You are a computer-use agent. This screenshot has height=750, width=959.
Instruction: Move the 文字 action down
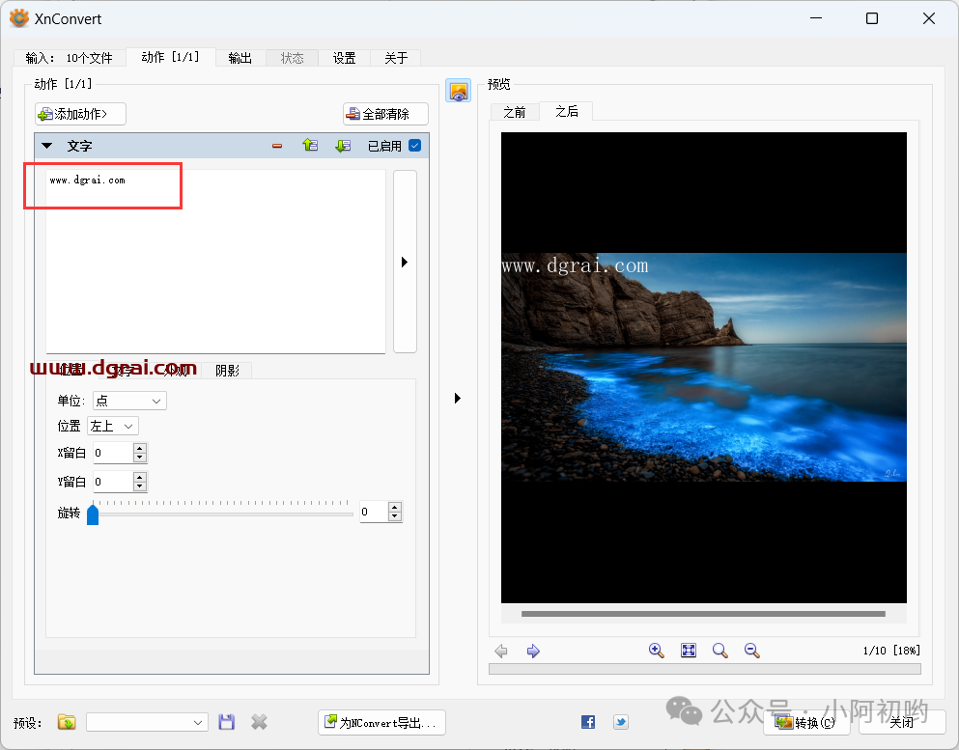(x=343, y=146)
